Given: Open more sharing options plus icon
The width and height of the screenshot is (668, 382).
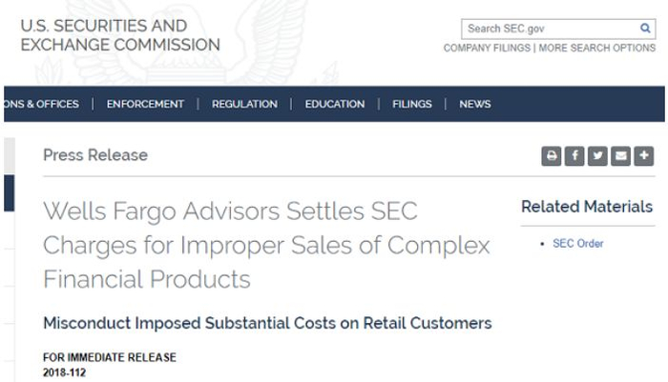Looking at the screenshot, I should tap(643, 156).
